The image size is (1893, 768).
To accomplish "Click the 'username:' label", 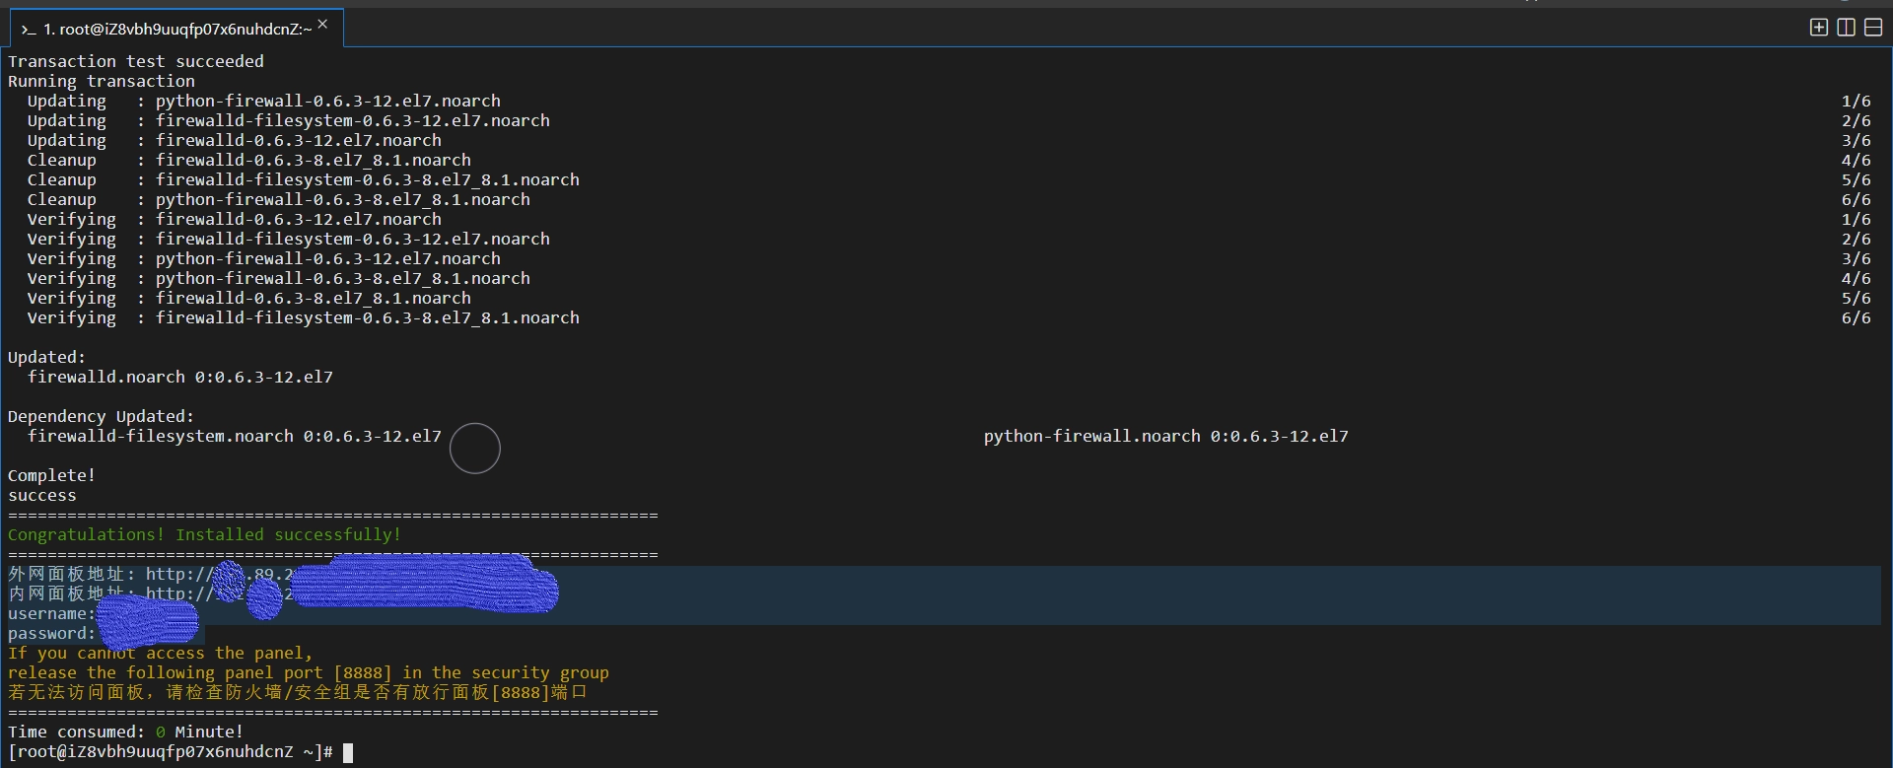I will click(52, 613).
